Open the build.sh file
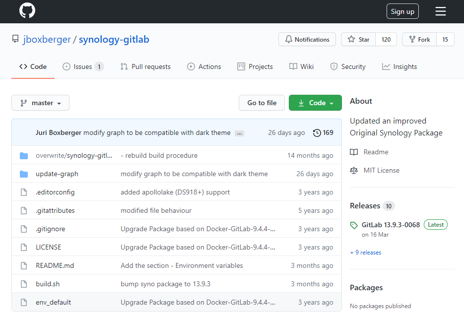The image size is (464, 319). point(48,284)
